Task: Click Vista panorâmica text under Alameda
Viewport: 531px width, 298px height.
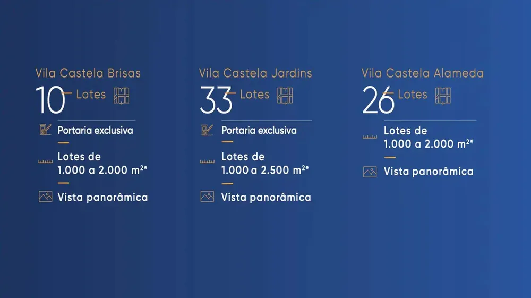Action: coord(429,172)
